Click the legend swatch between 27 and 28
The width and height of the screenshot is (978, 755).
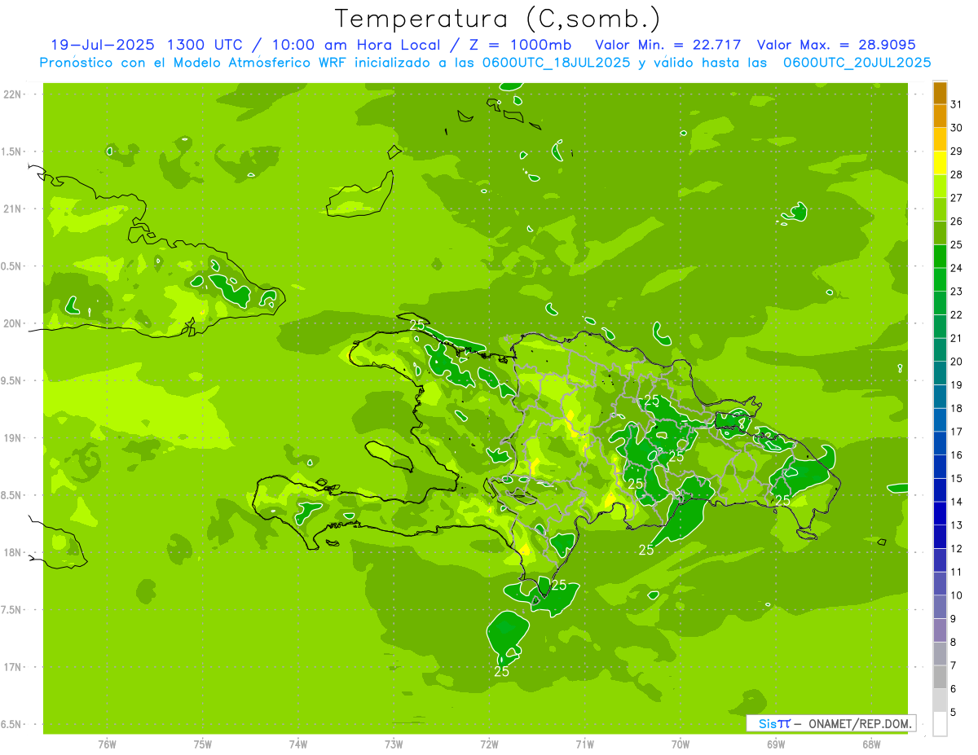click(940, 187)
